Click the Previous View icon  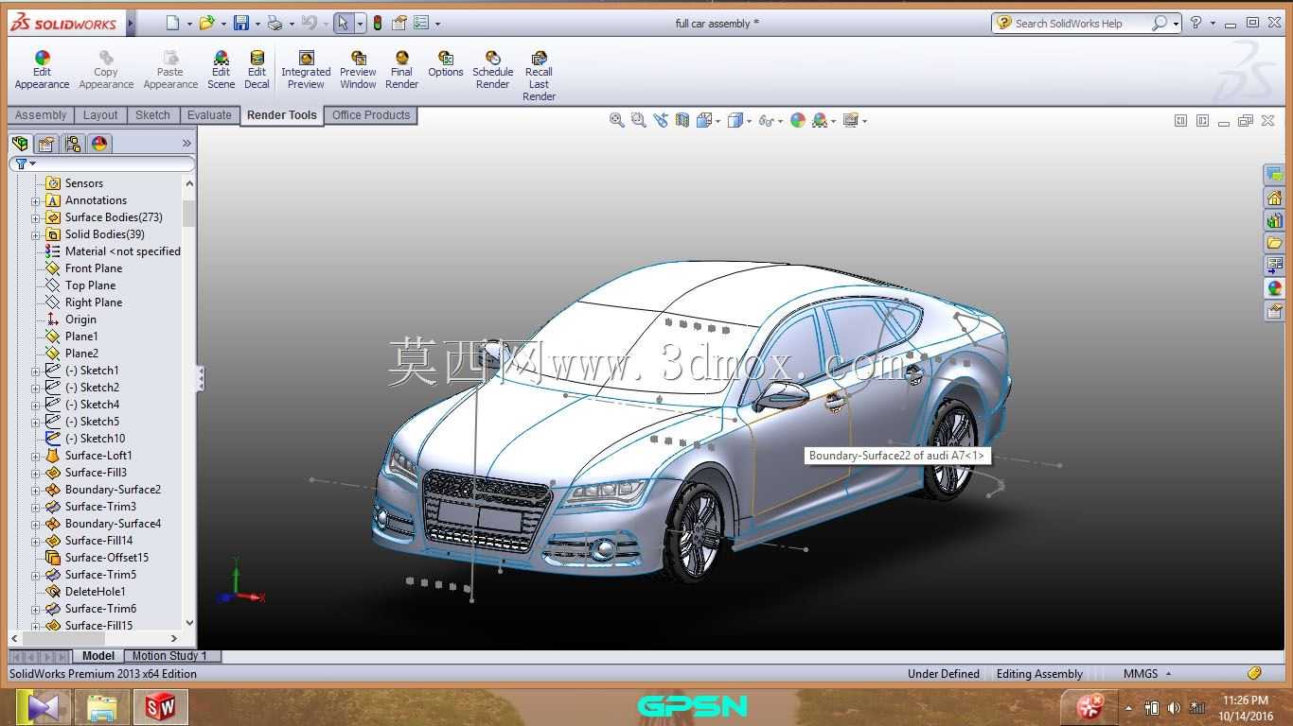tap(661, 120)
